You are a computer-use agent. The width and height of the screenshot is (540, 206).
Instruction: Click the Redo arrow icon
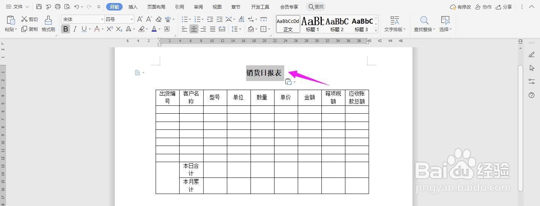point(89,7)
